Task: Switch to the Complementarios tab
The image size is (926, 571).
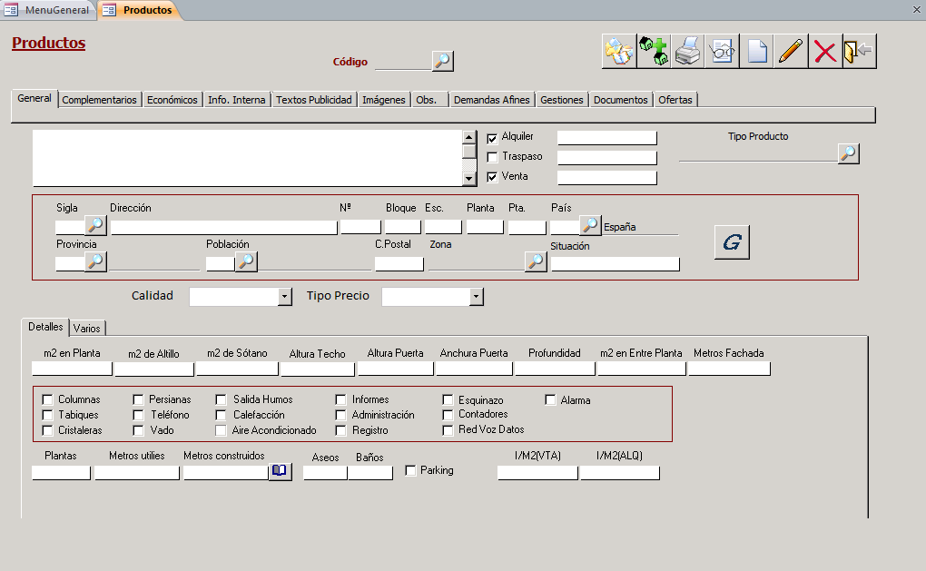Action: point(99,100)
